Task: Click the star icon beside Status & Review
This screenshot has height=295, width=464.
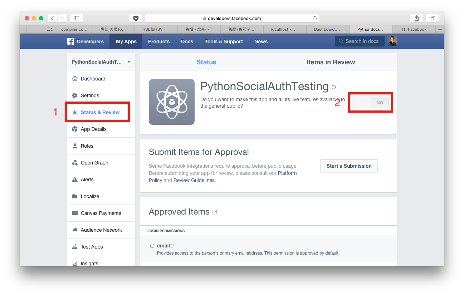Action: coord(75,112)
